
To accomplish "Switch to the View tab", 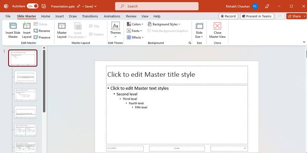I will (x=145, y=16).
